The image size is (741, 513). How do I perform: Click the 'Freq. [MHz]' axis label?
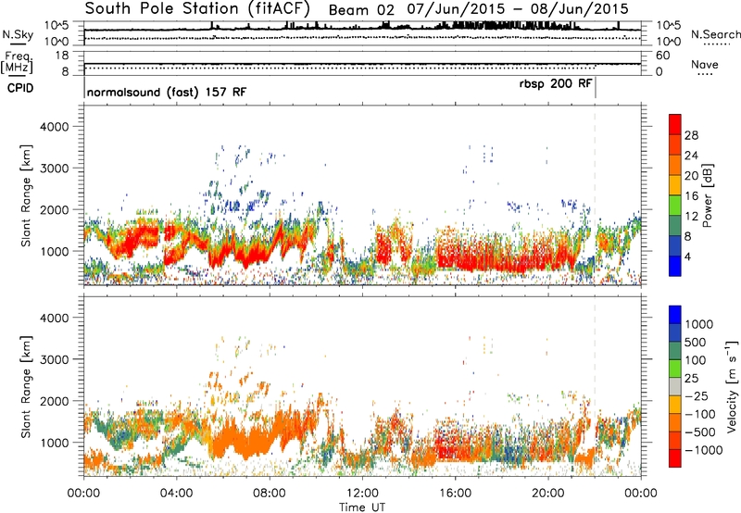click(x=18, y=63)
